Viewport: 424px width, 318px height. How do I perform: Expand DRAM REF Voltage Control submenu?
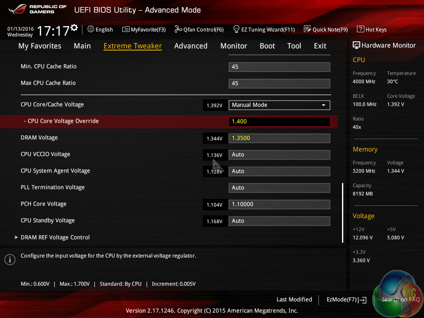[55, 237]
